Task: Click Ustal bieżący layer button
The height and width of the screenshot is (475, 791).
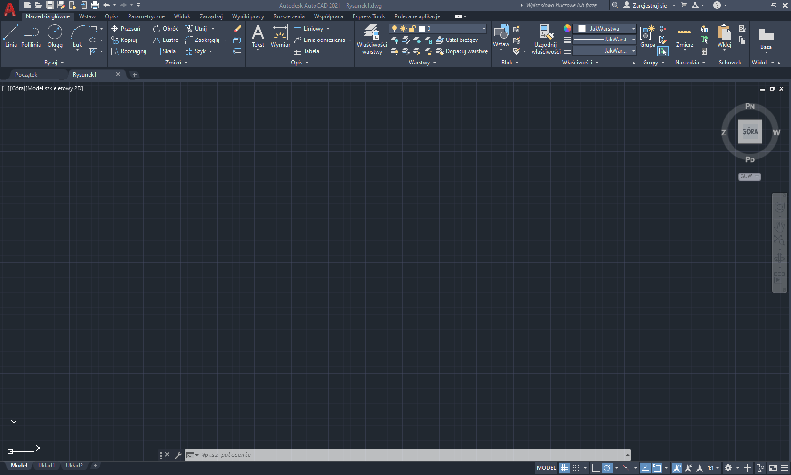Action: click(x=457, y=40)
